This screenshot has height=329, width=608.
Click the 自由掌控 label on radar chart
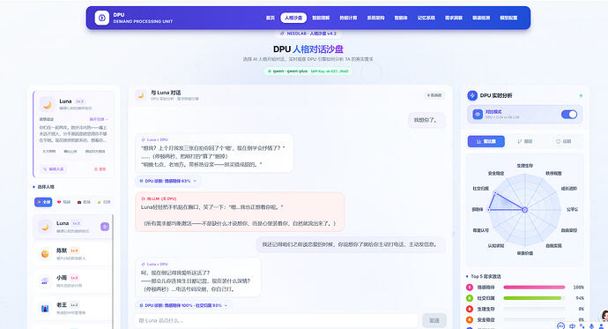(x=569, y=230)
